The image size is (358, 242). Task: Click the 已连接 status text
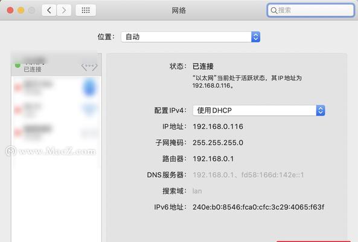203,67
